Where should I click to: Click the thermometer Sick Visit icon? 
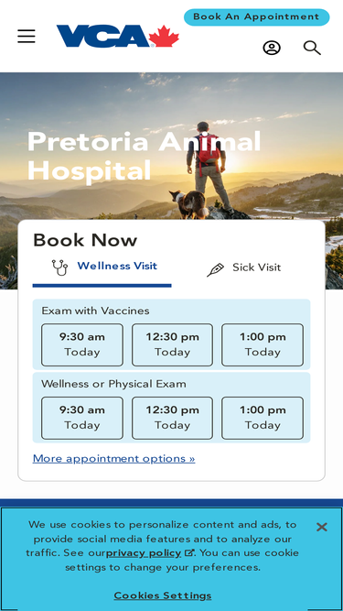tap(216, 269)
